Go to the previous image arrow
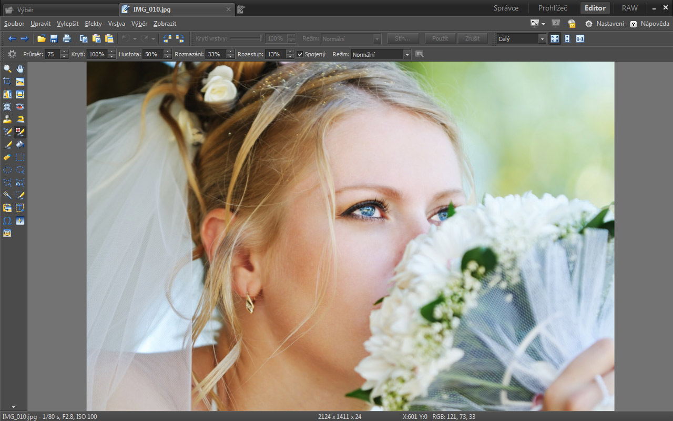Image resolution: width=673 pixels, height=421 pixels. (12, 38)
